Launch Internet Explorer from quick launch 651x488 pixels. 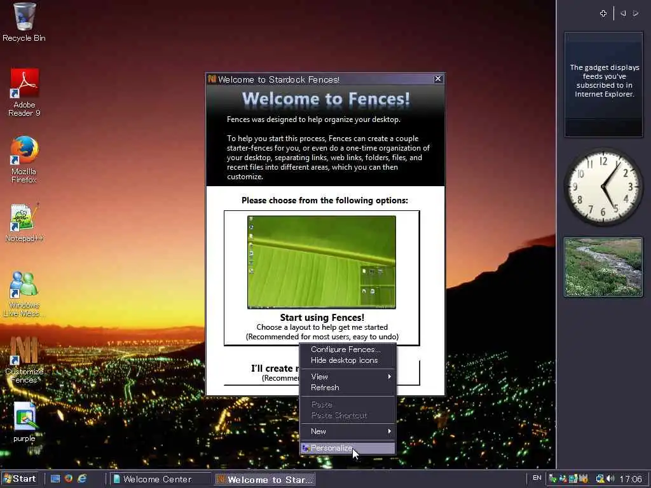[82, 478]
